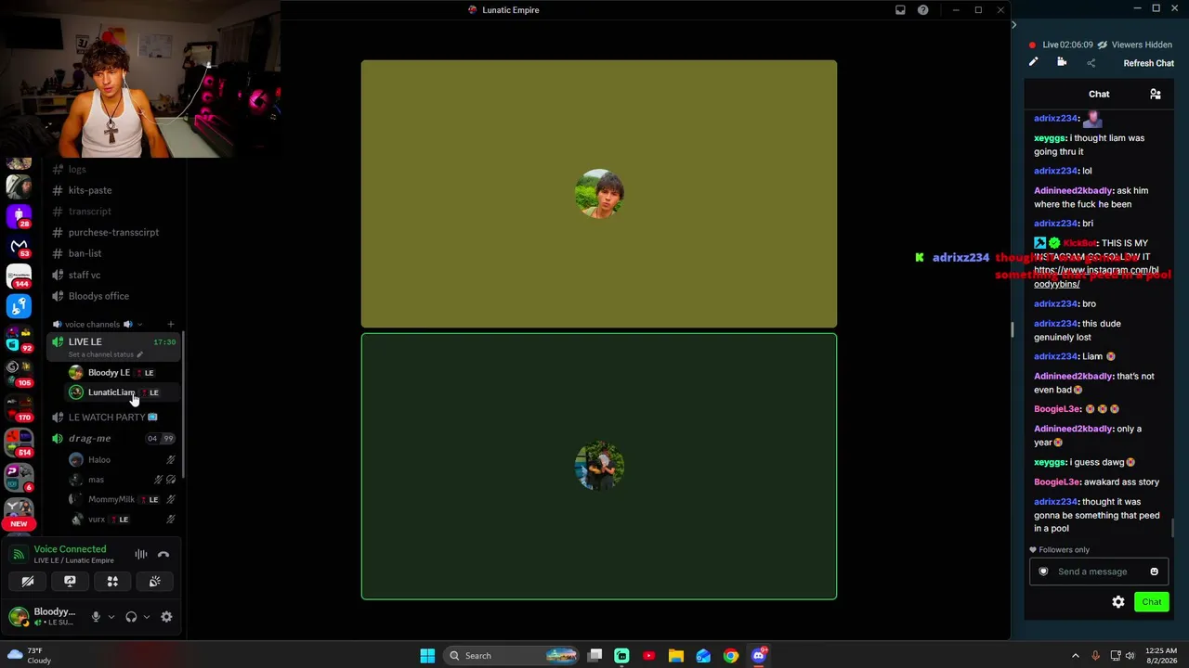Open Discord help icon

pyautogui.click(x=922, y=10)
